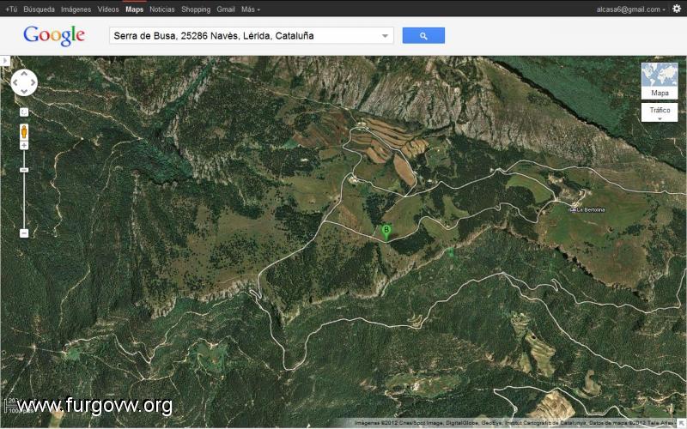Open the Gmail link
The height and width of the screenshot is (429, 687).
226,9
